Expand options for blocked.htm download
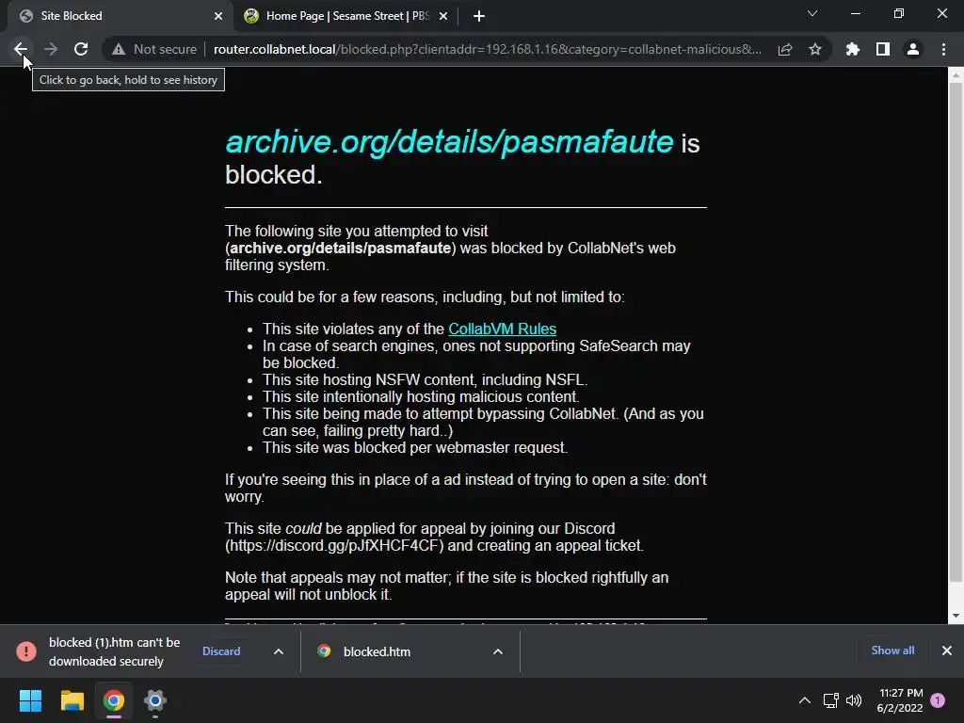 [498, 651]
